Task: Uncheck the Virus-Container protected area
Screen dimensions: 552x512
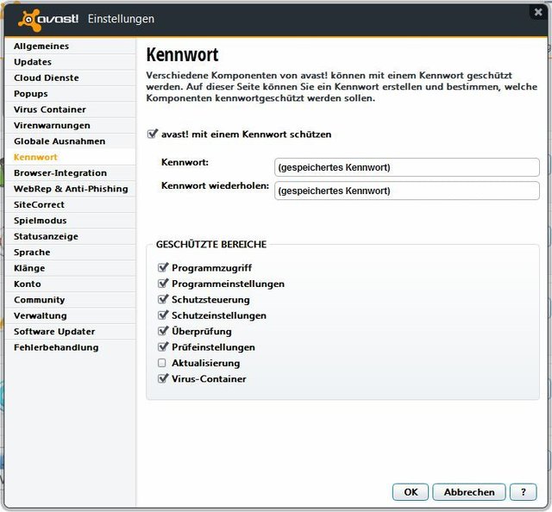Action: tap(162, 378)
